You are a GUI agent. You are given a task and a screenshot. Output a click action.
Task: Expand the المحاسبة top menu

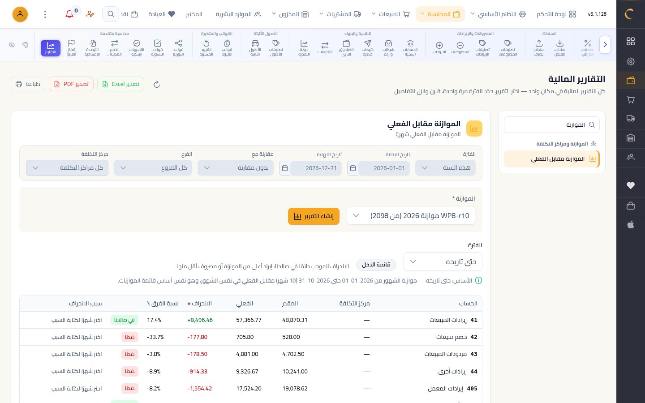coord(440,14)
